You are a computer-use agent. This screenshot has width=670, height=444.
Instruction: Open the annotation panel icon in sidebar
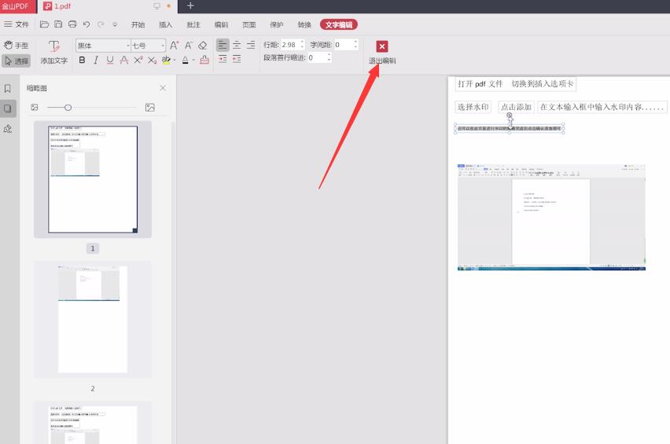pos(8,129)
